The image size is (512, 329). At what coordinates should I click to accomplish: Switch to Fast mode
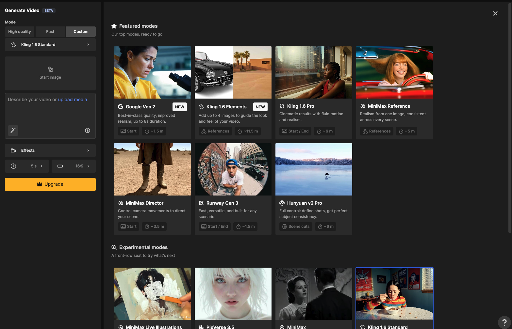[50, 32]
